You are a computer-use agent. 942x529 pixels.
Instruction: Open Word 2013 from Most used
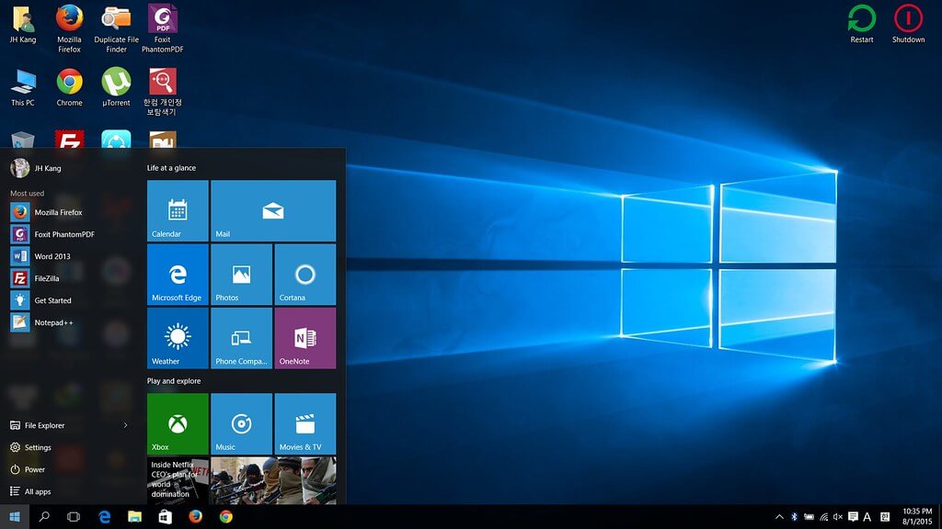pyautogui.click(x=69, y=256)
